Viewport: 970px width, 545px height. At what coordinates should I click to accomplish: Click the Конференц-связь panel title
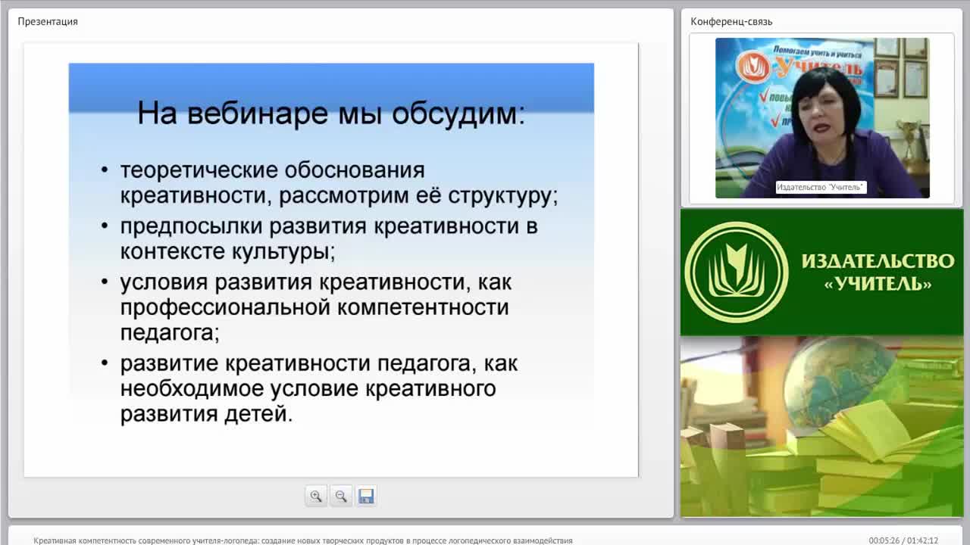pyautogui.click(x=731, y=21)
